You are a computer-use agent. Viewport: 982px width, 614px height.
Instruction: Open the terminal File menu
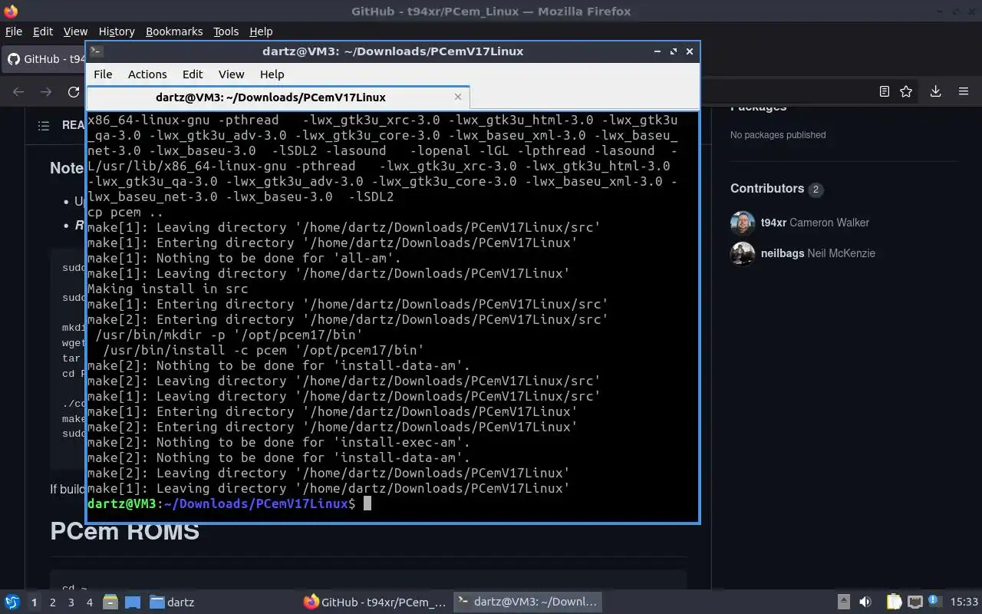[x=103, y=74]
